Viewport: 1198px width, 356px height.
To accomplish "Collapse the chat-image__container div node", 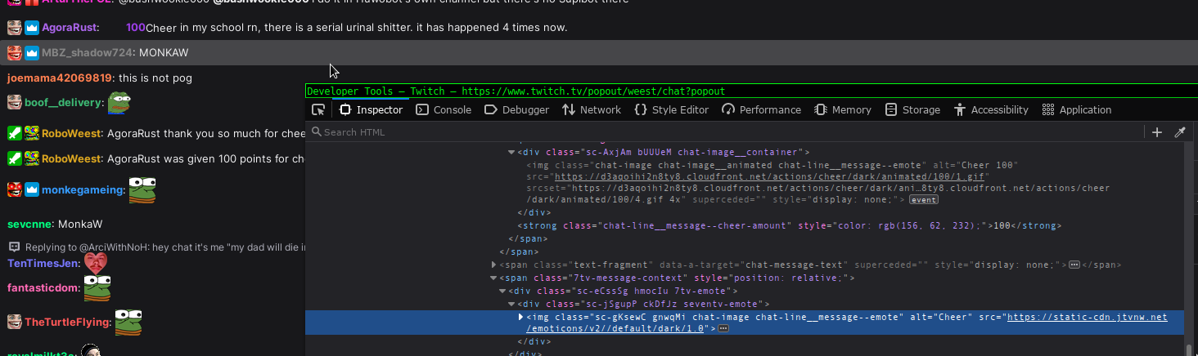I will (511, 152).
